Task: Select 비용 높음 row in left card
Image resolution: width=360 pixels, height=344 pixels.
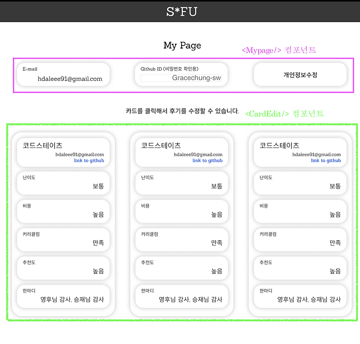Action: pos(63,211)
